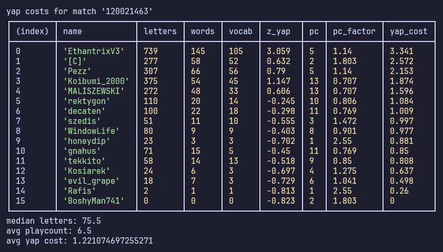Viewport: 443px width, 252px height.
Task: Select the '(index)' column header
Action: coord(32,31)
